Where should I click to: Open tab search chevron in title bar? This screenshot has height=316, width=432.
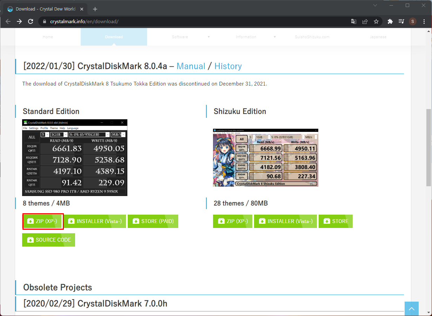(375, 5)
